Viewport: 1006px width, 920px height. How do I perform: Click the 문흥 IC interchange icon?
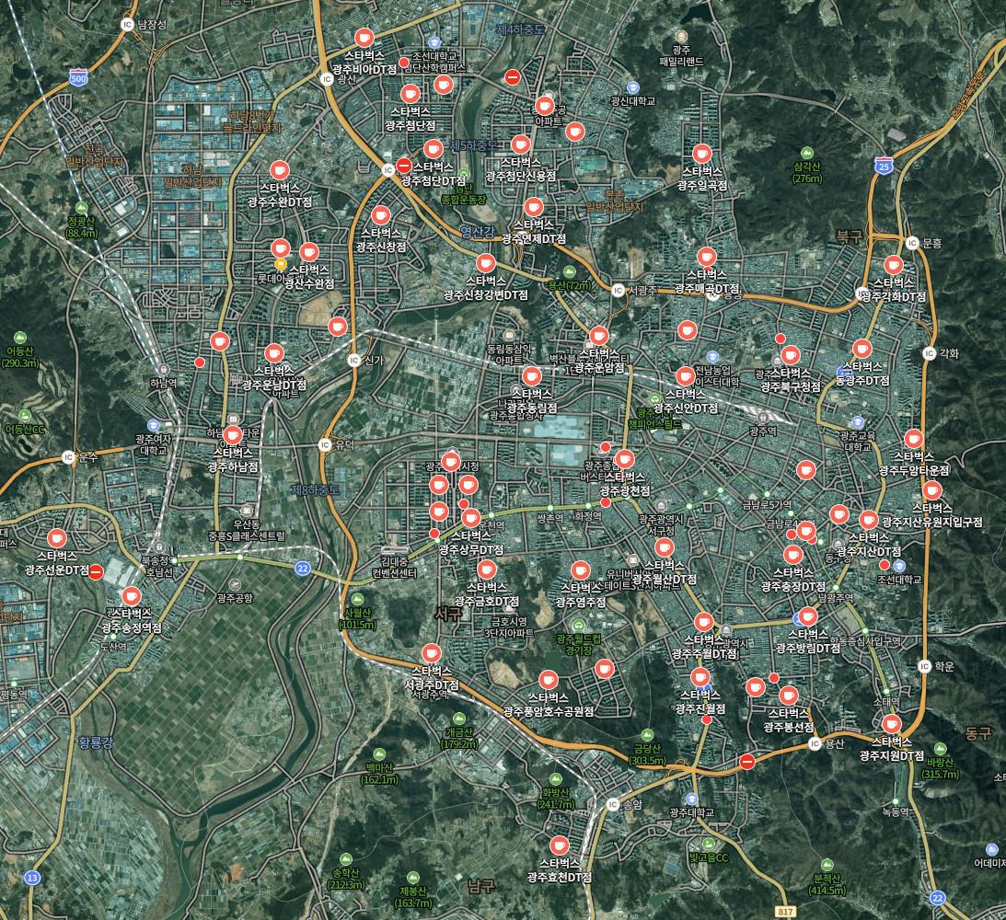(912, 243)
